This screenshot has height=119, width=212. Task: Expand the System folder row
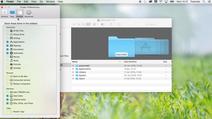tap(73, 75)
